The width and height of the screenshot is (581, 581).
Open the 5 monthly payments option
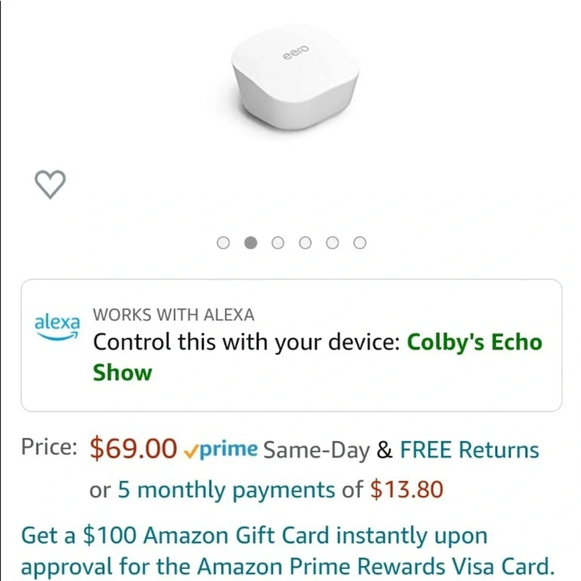(229, 490)
